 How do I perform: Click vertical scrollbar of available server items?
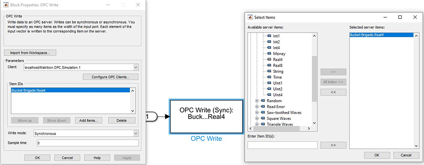pyautogui.click(x=314, y=79)
